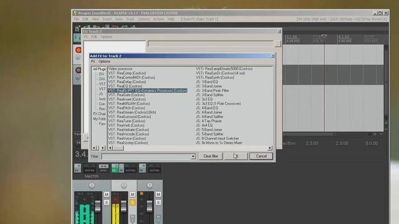Select VST: ReaPitch (Cockos) plugin

point(127,108)
